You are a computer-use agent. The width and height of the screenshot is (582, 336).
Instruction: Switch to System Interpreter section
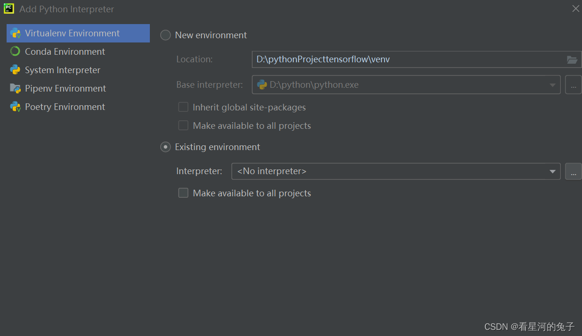(63, 70)
